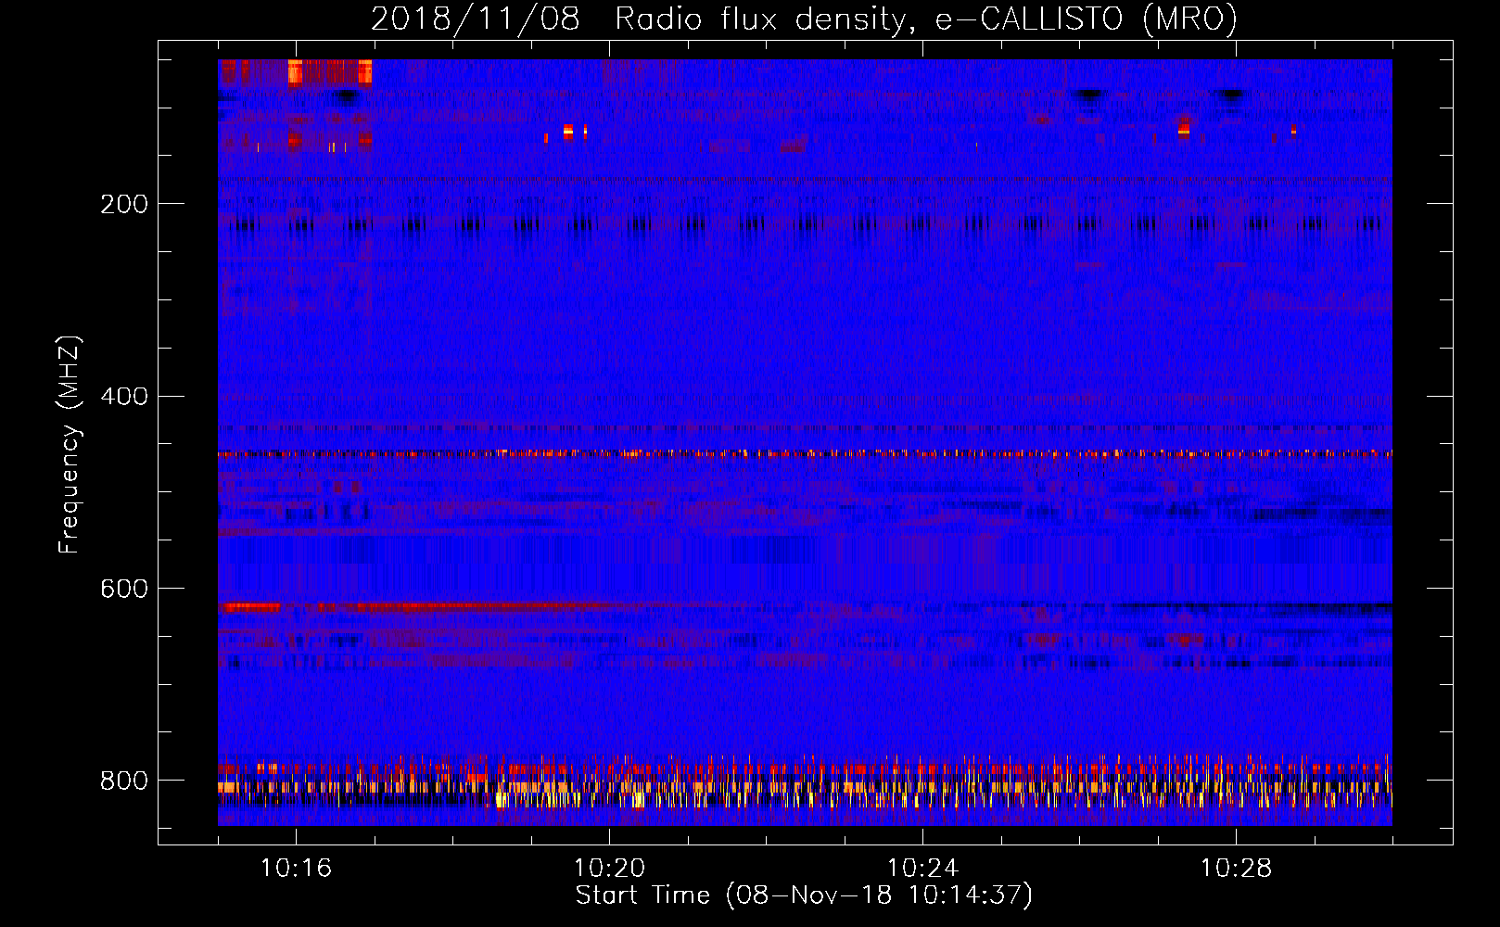Click the 200 frequency tick label
This screenshot has height=927, width=1500.
(124, 204)
